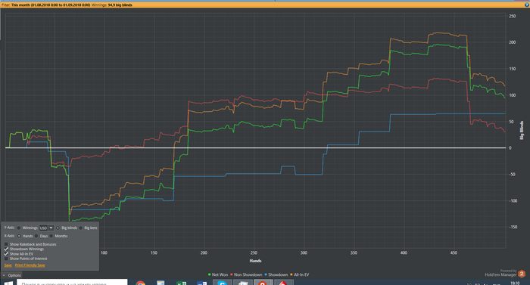
Task: Click the taskbar clock showing 19:10
Action: [515, 283]
